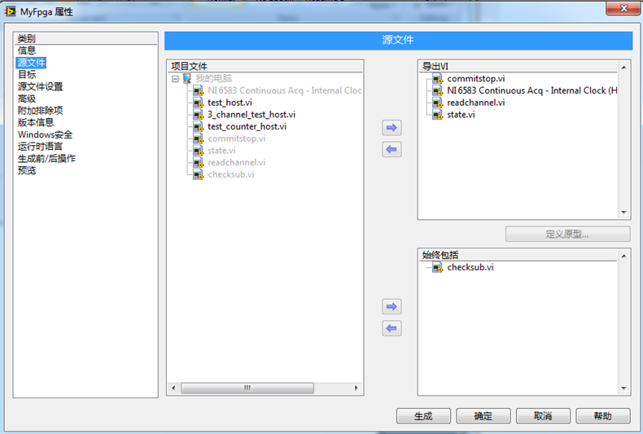Open the 附加排除项 category

coord(40,111)
